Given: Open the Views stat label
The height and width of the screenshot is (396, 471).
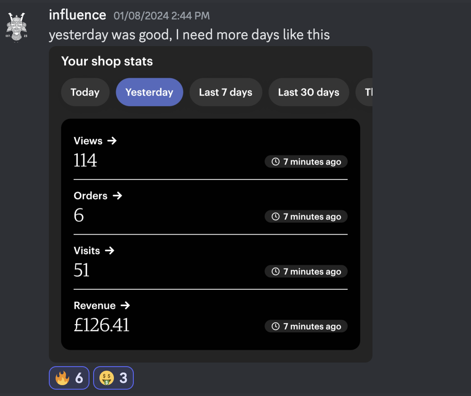Looking at the screenshot, I should tap(88, 141).
